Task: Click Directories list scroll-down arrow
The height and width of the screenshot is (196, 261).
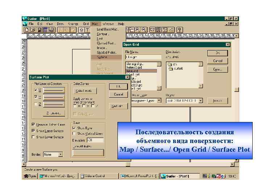Action: 201,86
